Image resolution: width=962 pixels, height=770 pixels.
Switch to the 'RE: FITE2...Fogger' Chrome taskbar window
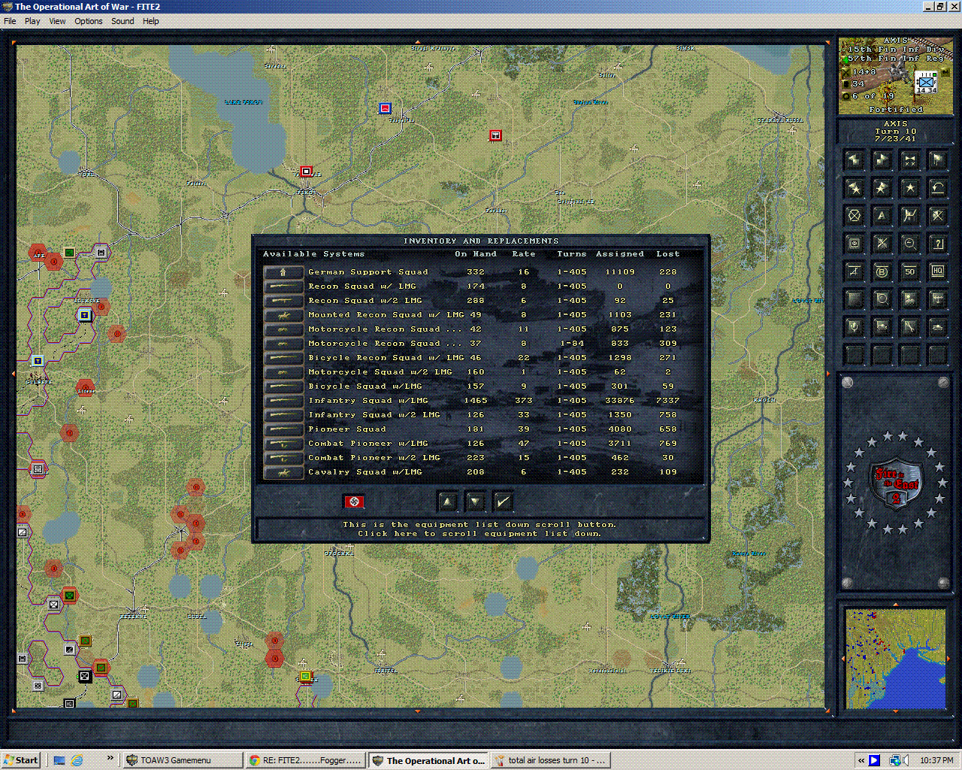[x=306, y=760]
